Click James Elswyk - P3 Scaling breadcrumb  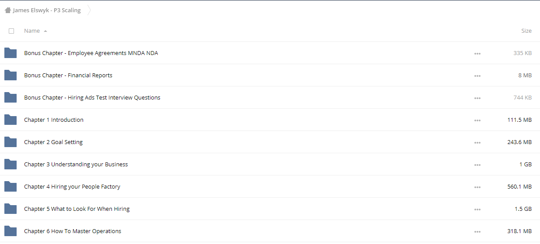tap(47, 10)
